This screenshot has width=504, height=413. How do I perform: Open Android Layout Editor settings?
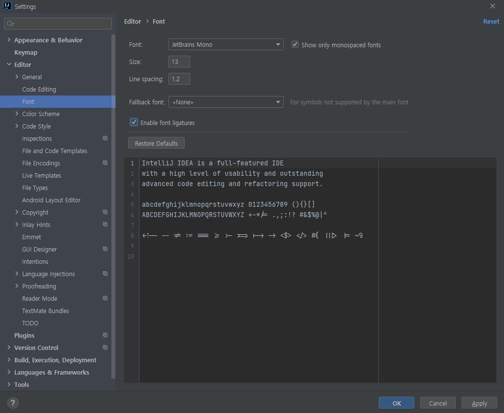51,200
